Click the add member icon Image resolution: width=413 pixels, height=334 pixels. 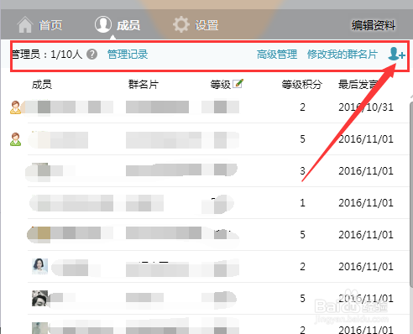click(396, 54)
